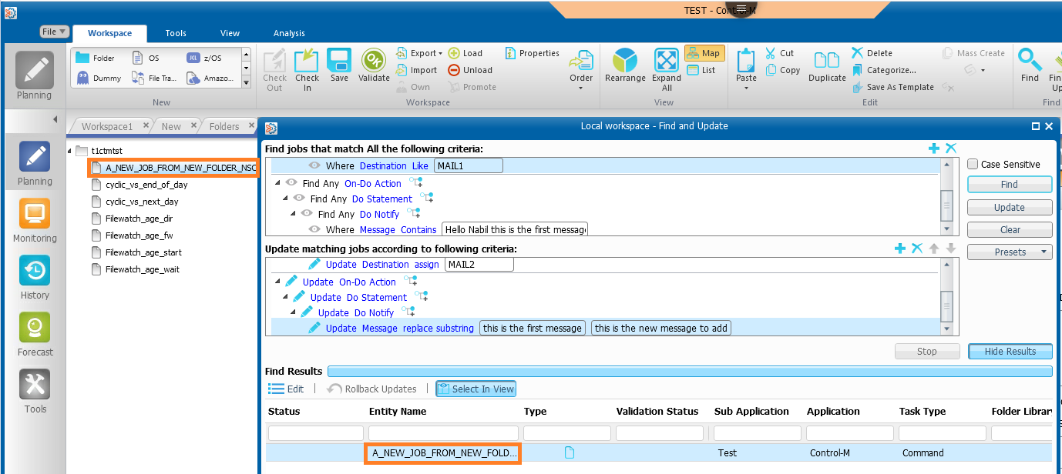Copy the selected job
Viewport: 1062px width, 474px height.
click(783, 70)
